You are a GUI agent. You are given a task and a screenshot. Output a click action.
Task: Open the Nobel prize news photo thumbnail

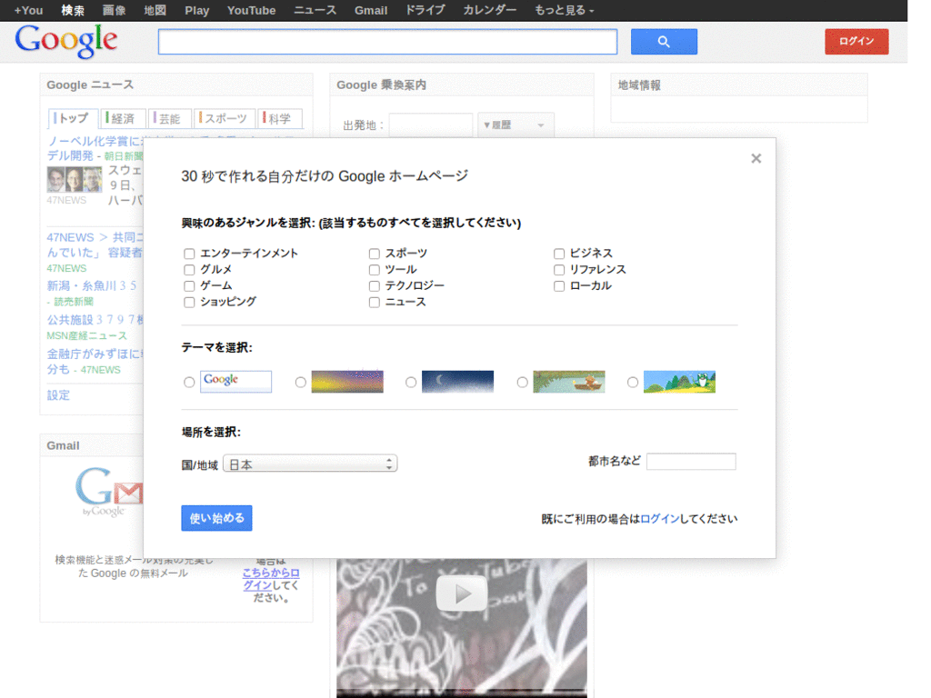tap(75, 179)
